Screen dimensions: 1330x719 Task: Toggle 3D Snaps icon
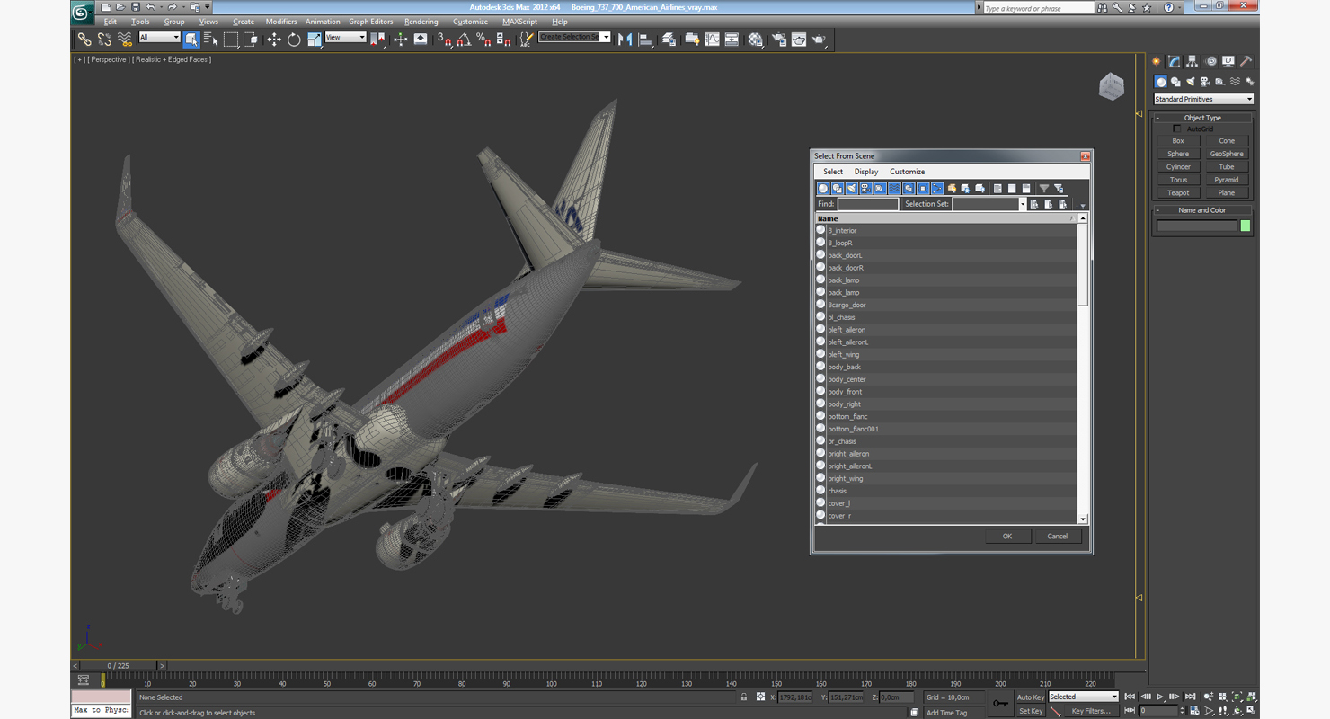click(444, 39)
